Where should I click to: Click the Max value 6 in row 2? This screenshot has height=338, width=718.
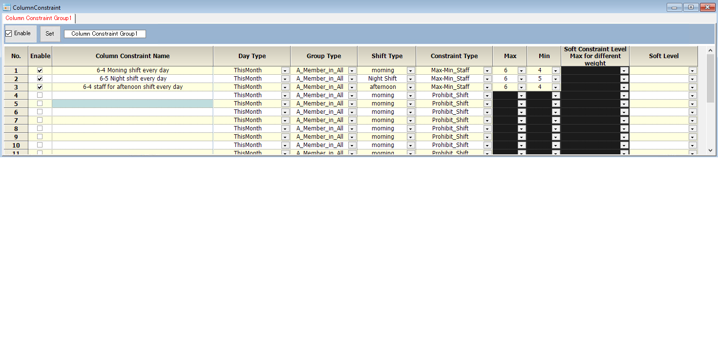tap(506, 79)
